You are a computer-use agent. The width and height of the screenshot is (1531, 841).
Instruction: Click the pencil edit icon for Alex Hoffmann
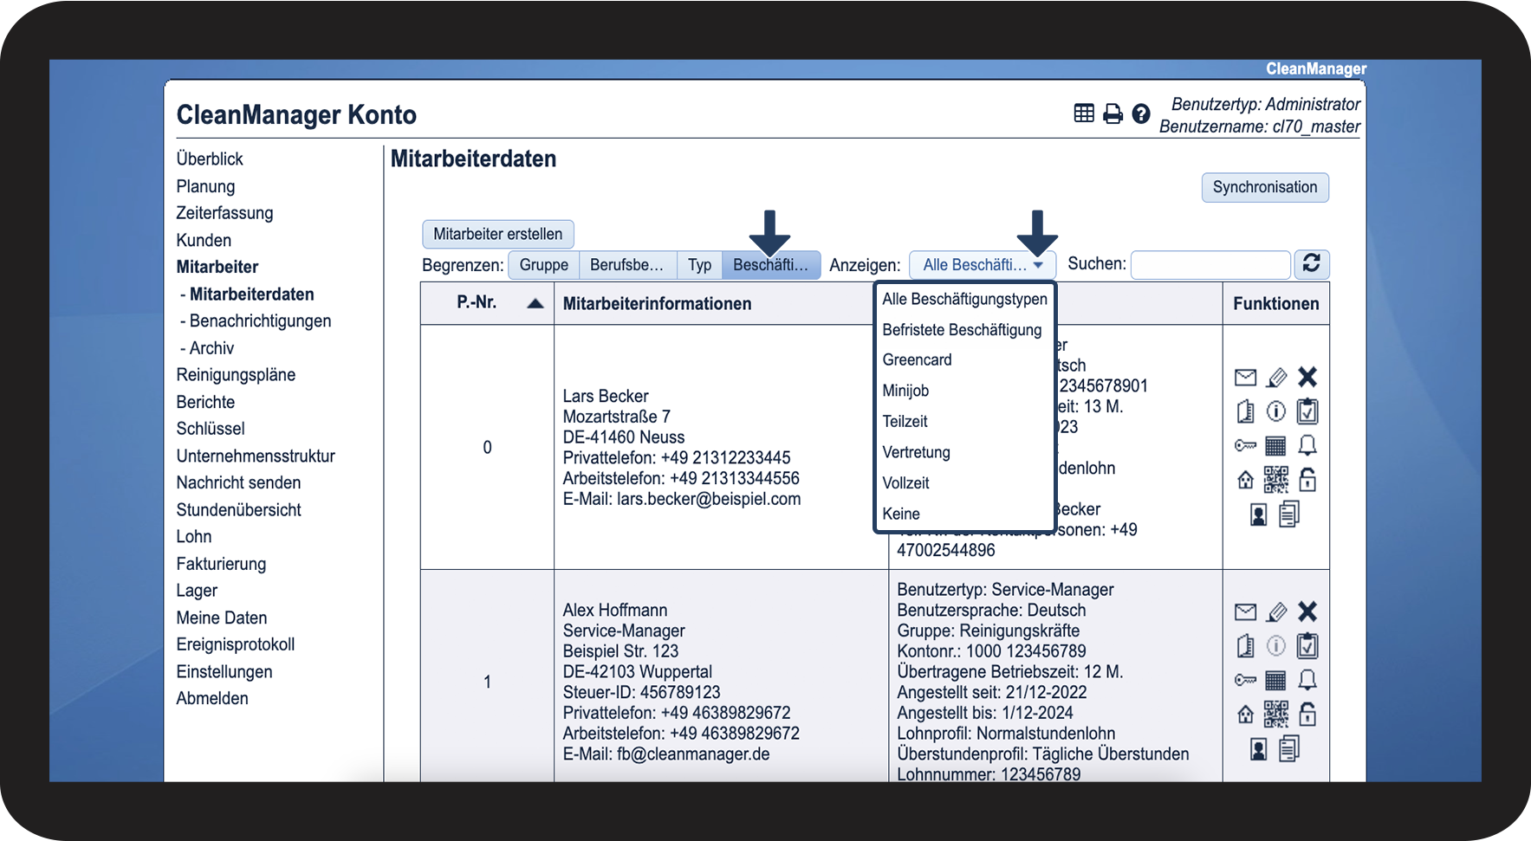click(1276, 612)
